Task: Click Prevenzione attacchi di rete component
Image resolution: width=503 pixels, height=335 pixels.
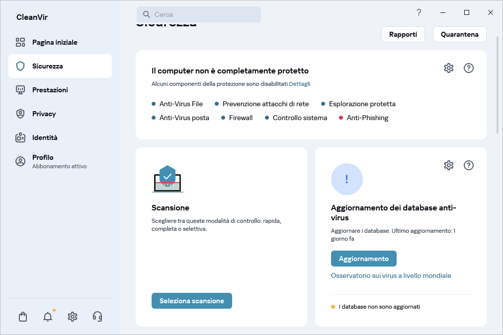Action: tap(262, 104)
